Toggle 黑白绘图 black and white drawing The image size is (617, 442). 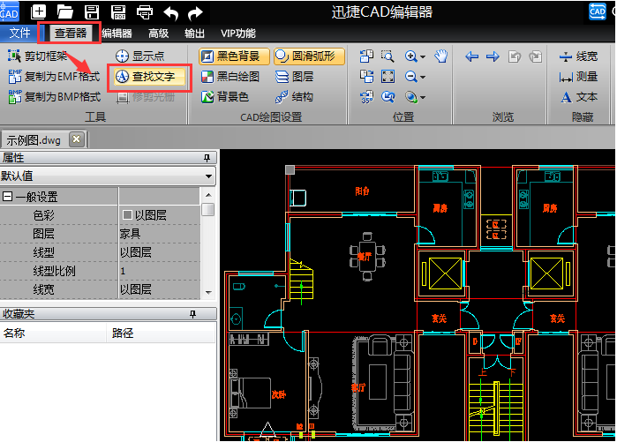tap(230, 77)
